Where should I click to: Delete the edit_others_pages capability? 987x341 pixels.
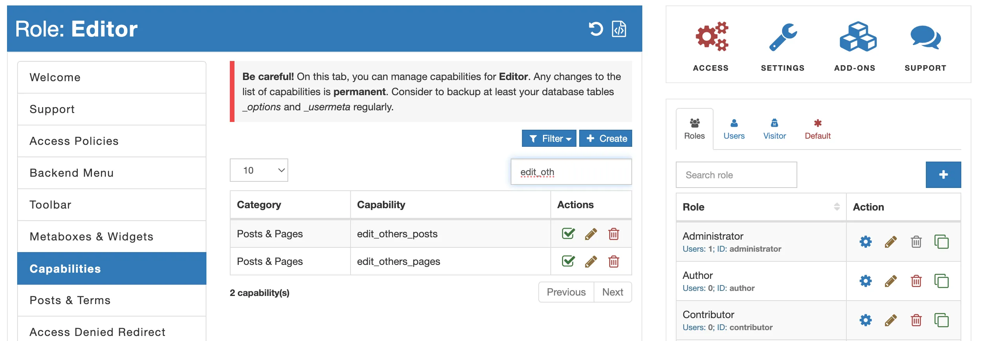tap(614, 262)
